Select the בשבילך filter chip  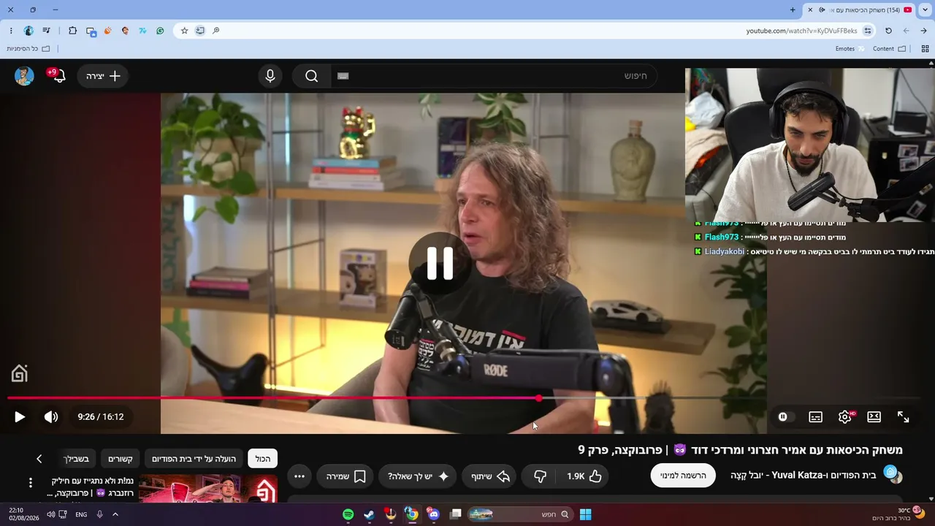point(76,459)
